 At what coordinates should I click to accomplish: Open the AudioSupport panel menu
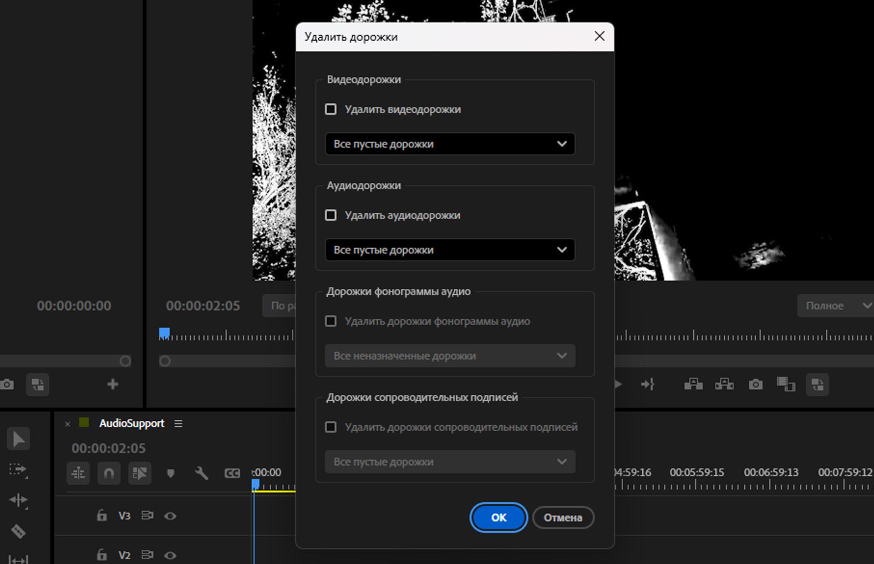coord(178,423)
